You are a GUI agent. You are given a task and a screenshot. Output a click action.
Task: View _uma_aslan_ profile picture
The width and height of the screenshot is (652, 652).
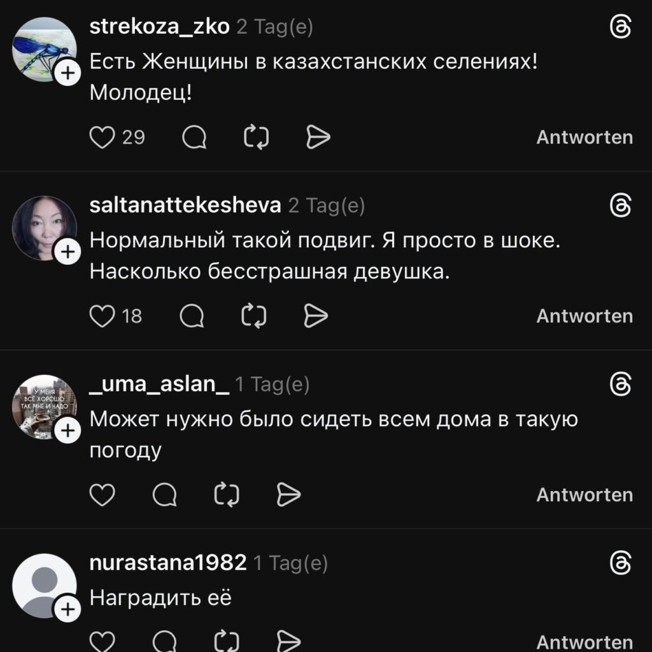45,407
